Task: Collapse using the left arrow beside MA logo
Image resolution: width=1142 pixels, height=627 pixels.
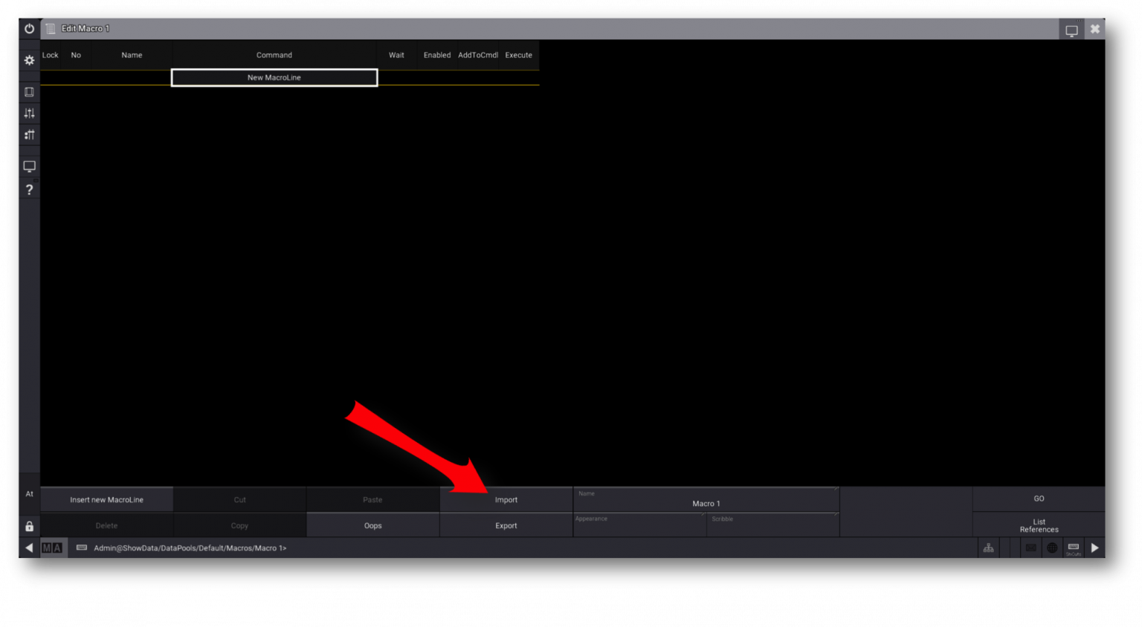Action: tap(29, 548)
